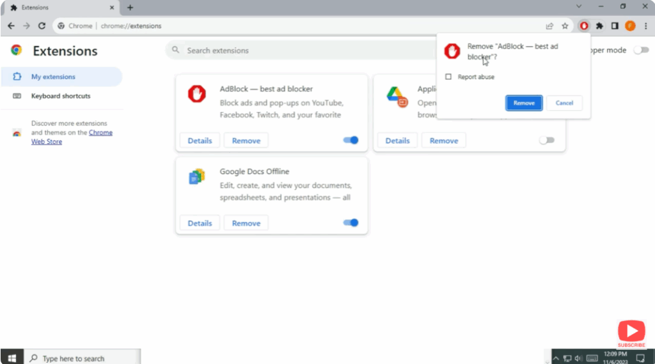The height and width of the screenshot is (364, 655).
Task: Open the side panel icon
Action: point(615,26)
